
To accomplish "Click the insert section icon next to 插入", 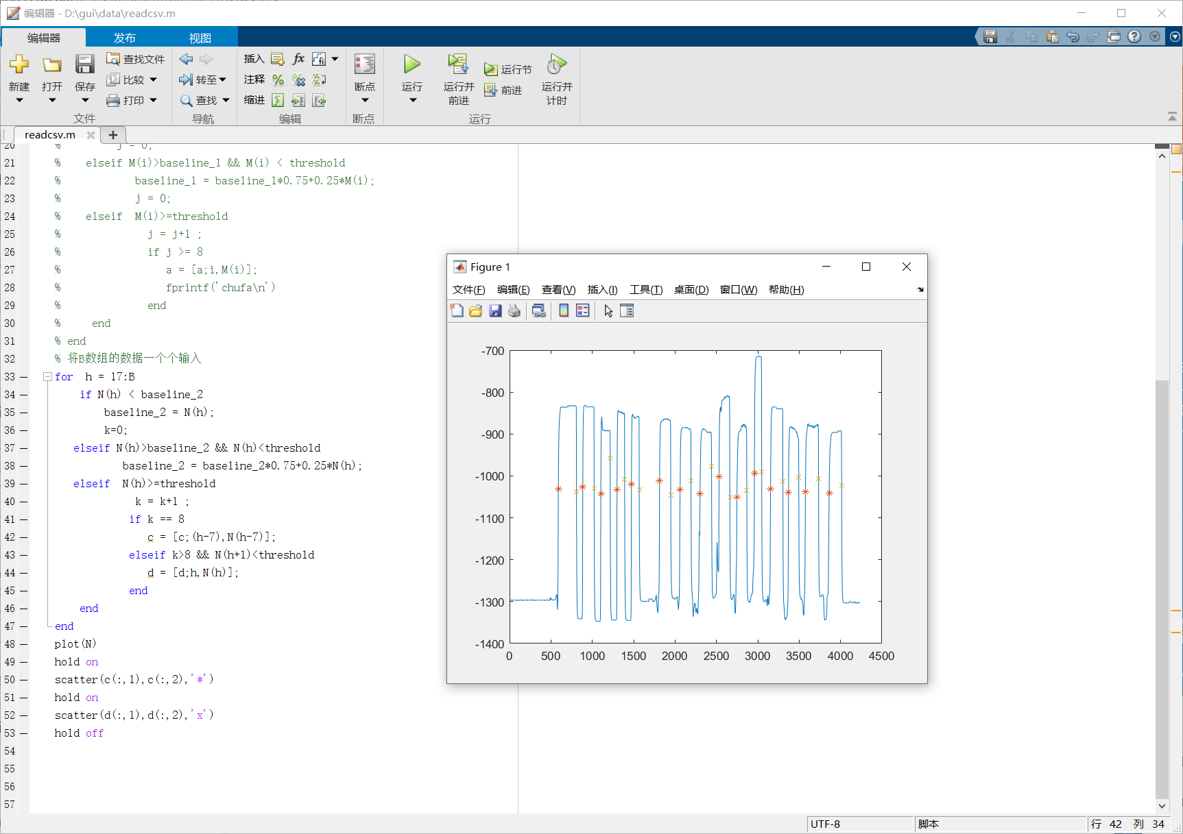I will 278,59.
